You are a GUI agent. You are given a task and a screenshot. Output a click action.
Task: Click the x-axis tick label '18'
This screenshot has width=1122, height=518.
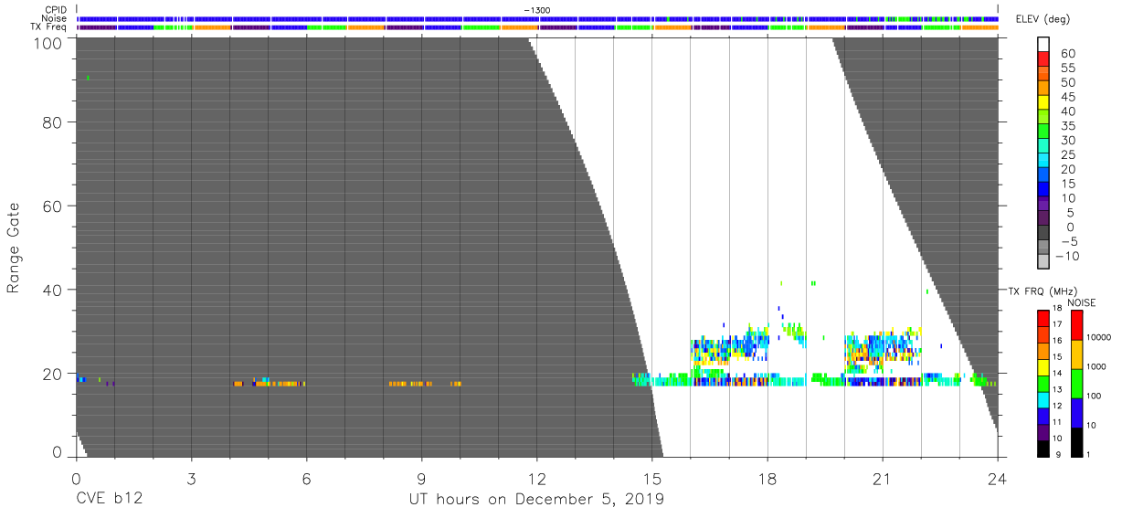point(767,479)
